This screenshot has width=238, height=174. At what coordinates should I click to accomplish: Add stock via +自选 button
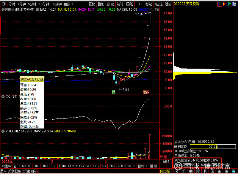tap(158, 4)
